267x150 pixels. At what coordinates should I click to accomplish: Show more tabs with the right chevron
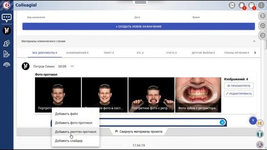click(x=255, y=53)
